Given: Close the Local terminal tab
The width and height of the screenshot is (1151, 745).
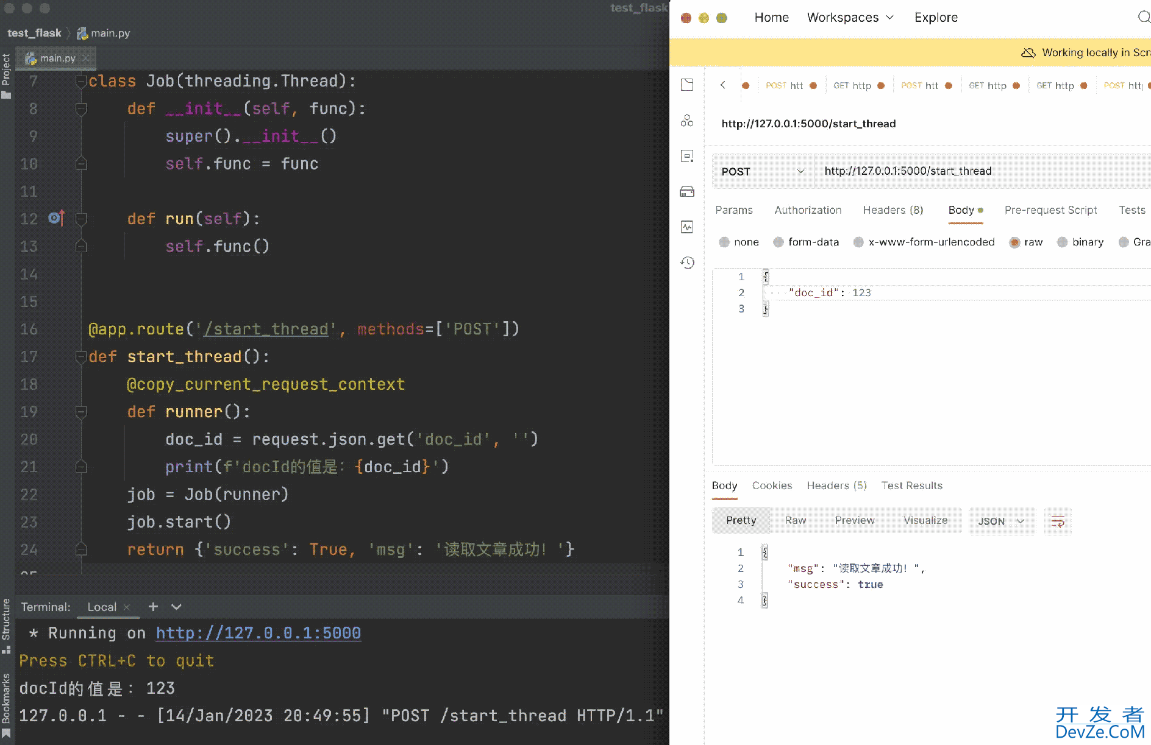Looking at the screenshot, I should click(x=127, y=607).
